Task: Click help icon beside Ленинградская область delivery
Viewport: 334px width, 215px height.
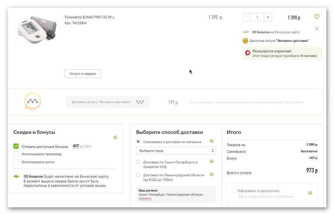Action: click(212, 175)
